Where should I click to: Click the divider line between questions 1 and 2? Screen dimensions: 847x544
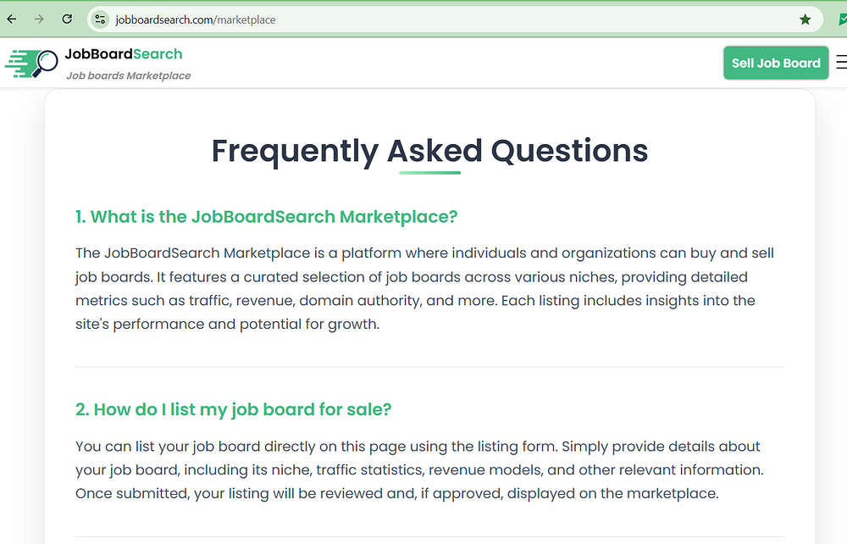[x=429, y=367]
